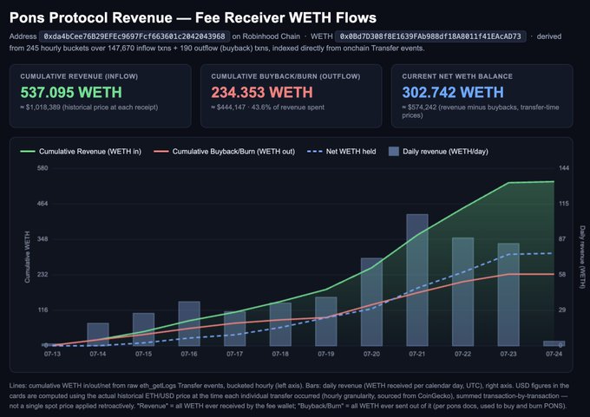
Task: Select the WETH contract address 0x0Bd7D308… chip
Action: pos(430,36)
